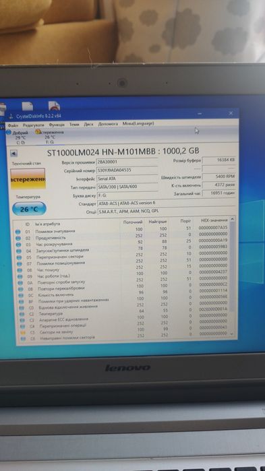Click the attribute list scrollbar up arrow

click(231, 220)
